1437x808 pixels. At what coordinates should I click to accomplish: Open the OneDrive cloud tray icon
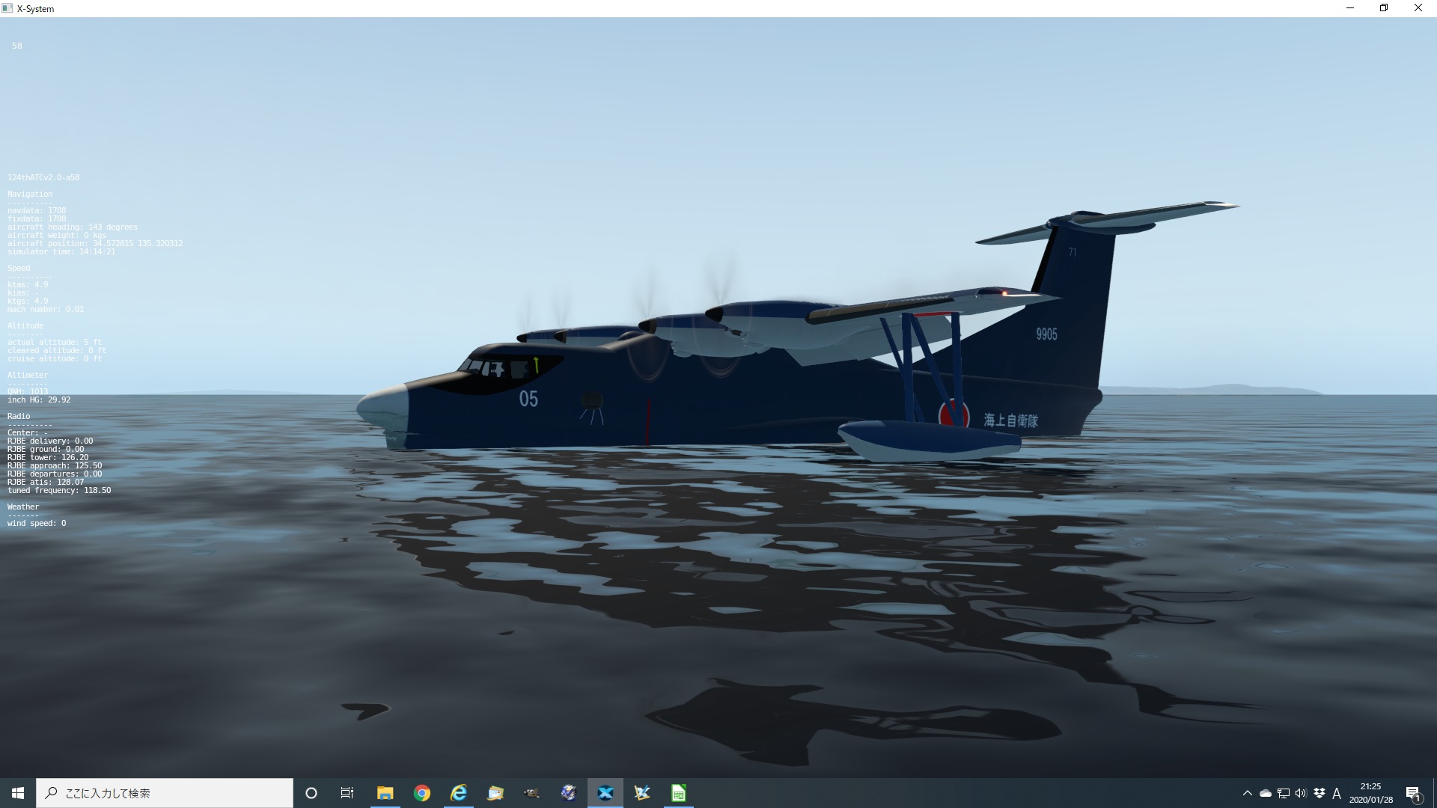[1266, 793]
